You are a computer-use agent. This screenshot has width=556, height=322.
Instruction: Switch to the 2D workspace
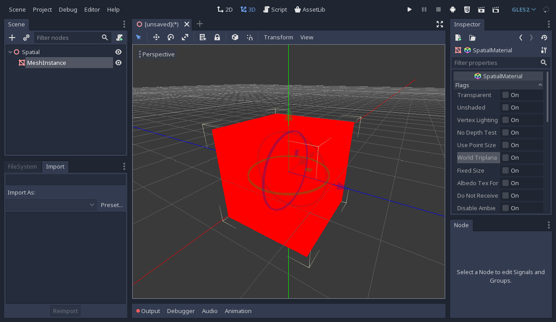pos(225,9)
